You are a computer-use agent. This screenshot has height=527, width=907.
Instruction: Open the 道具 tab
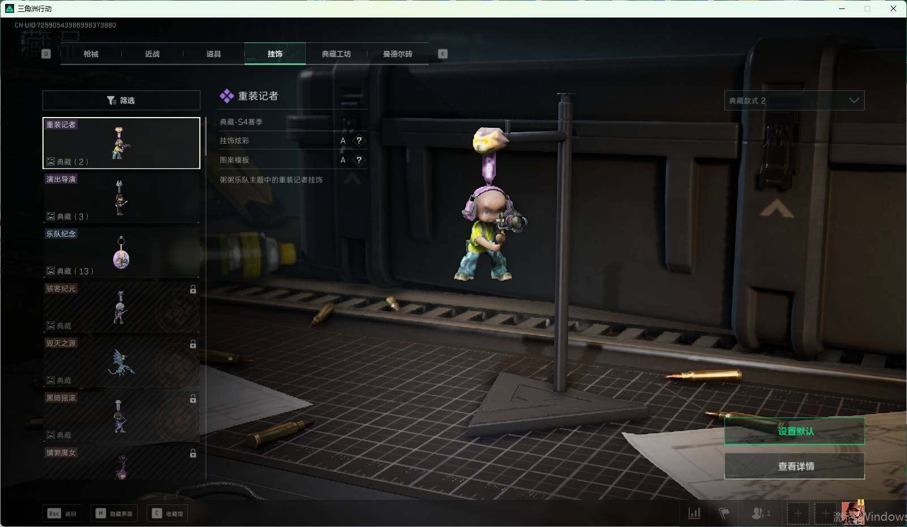click(213, 54)
